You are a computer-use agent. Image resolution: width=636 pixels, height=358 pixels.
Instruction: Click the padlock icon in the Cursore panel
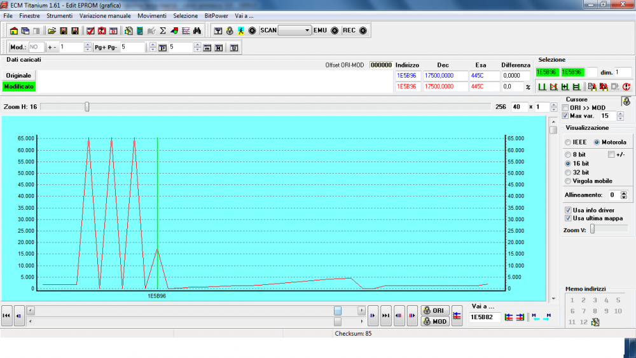coord(626,101)
